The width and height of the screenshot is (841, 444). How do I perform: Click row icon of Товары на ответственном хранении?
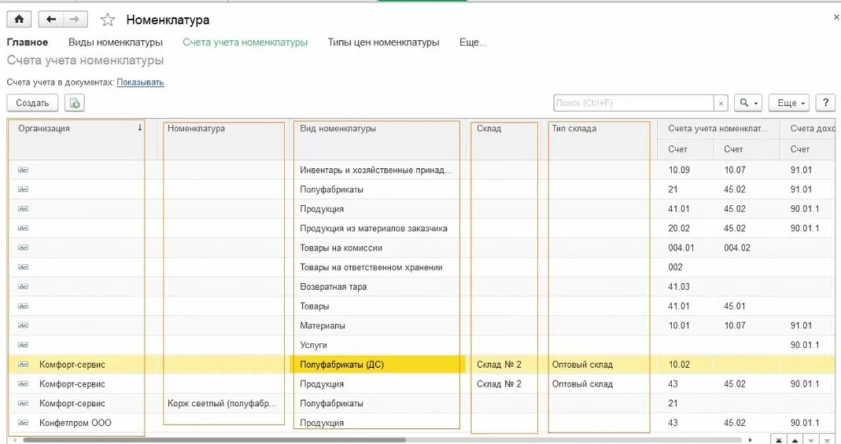(x=24, y=267)
